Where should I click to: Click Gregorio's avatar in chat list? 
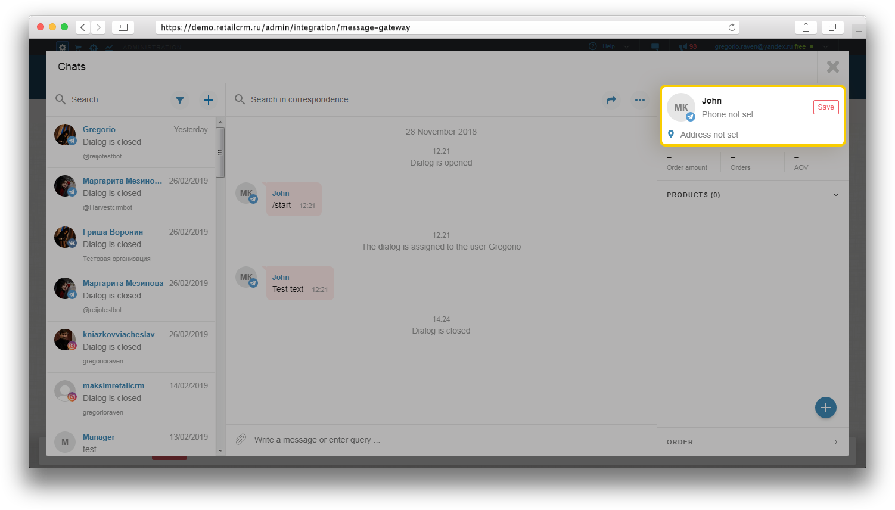(x=65, y=135)
